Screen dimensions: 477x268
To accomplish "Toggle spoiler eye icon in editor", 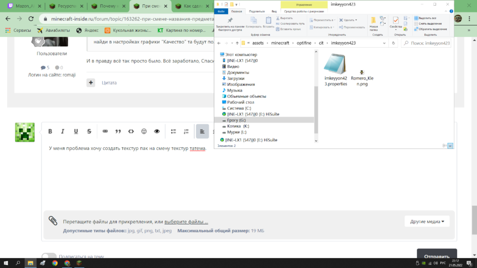I will coord(157,132).
